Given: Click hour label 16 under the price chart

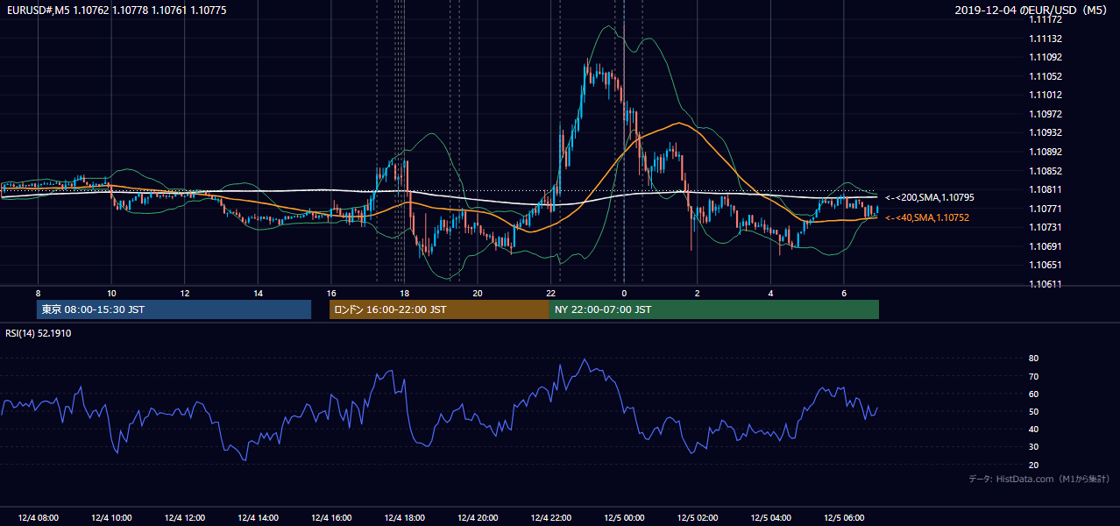Looking at the screenshot, I should (331, 293).
